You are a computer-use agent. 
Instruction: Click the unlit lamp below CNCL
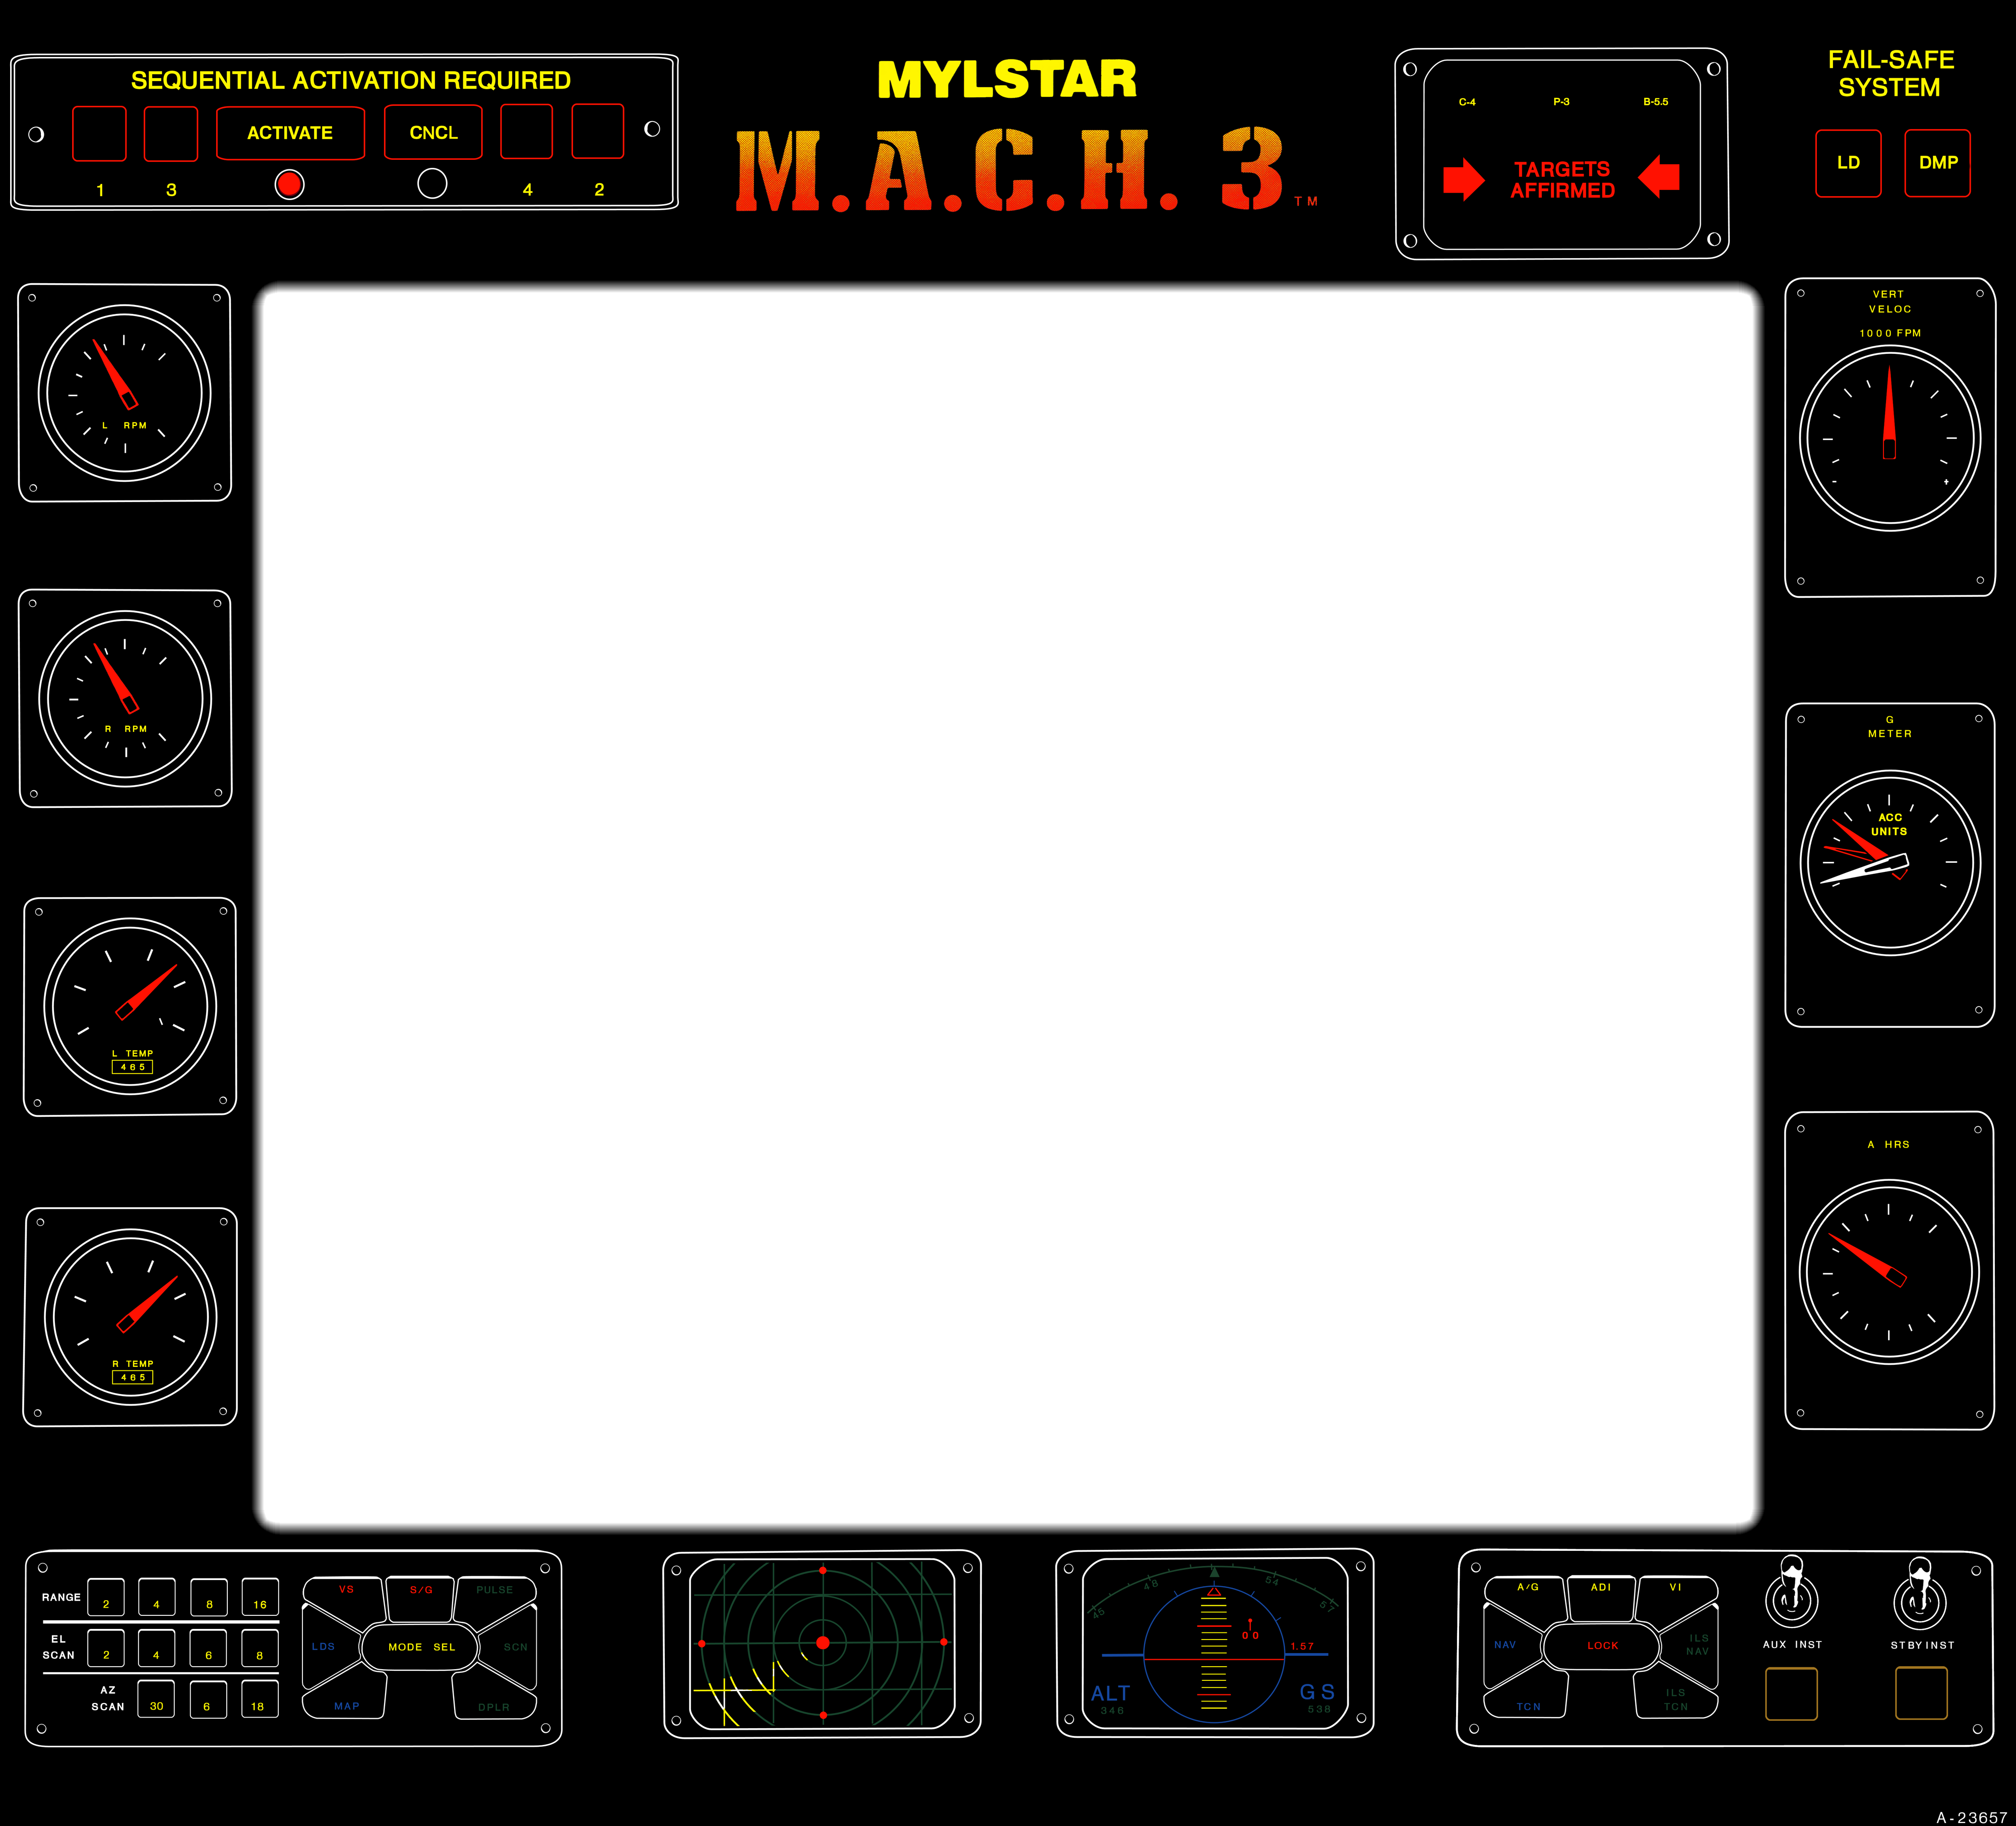point(432,183)
